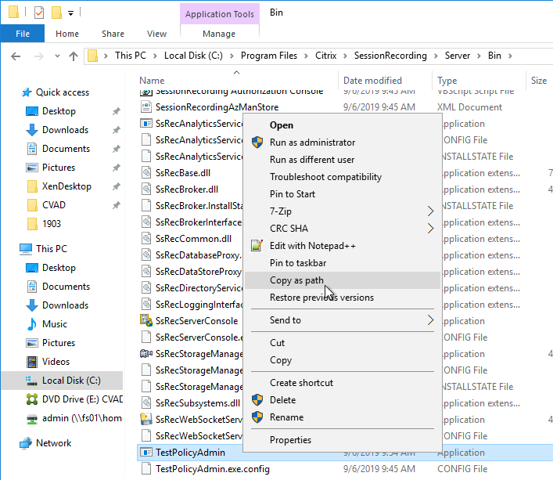Click Program Files in the address breadcrumb
The width and height of the screenshot is (553, 480).
pyautogui.click(x=269, y=56)
